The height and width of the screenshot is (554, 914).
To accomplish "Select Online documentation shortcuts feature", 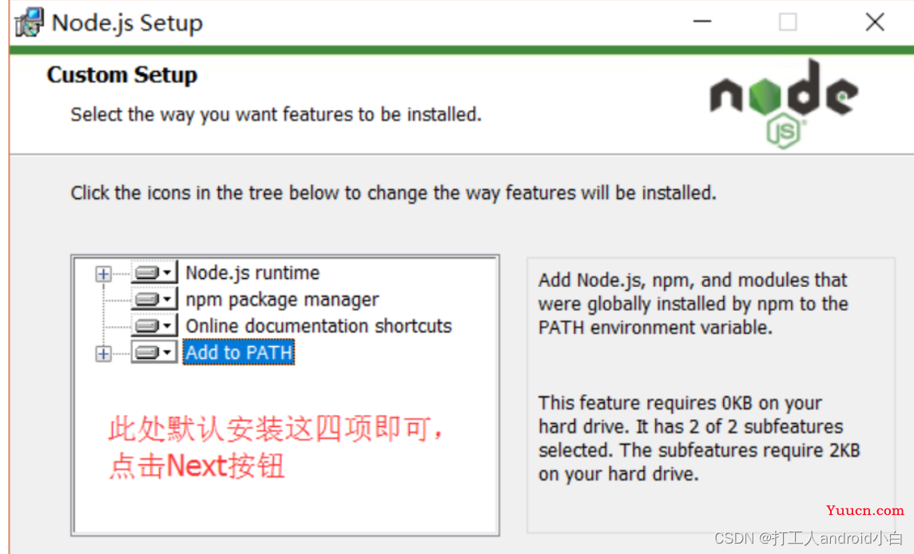I will pyautogui.click(x=318, y=325).
